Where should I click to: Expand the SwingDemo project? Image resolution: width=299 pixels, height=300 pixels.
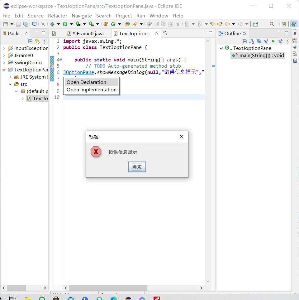[4, 63]
